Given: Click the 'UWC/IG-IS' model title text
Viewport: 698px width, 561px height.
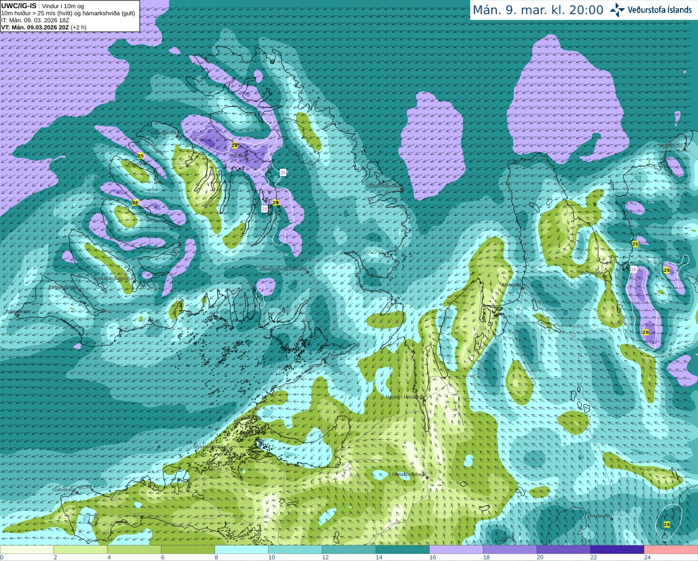Looking at the screenshot, I should 19,5.
